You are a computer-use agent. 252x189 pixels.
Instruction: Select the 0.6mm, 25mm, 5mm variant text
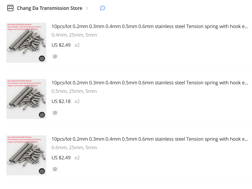[x=74, y=148]
